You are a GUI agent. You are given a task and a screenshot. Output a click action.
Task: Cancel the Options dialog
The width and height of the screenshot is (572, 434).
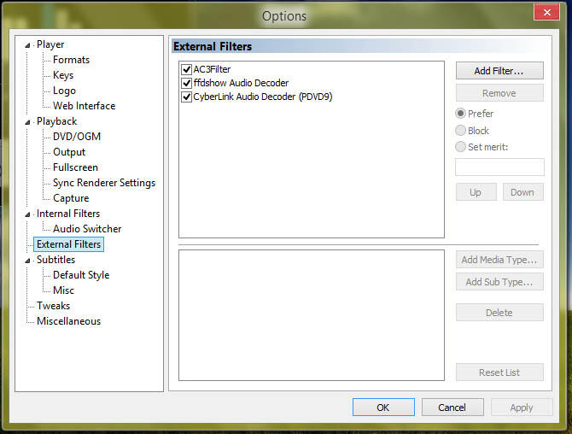point(452,408)
